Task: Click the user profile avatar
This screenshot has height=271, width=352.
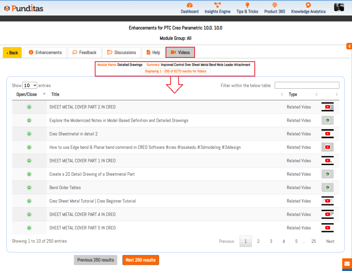Action: 339,7
